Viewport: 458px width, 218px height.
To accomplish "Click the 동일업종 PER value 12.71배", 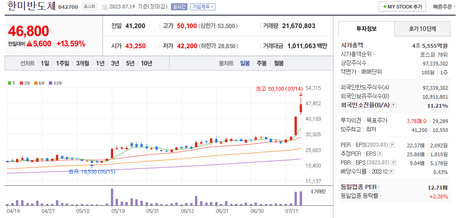I will (437, 187).
